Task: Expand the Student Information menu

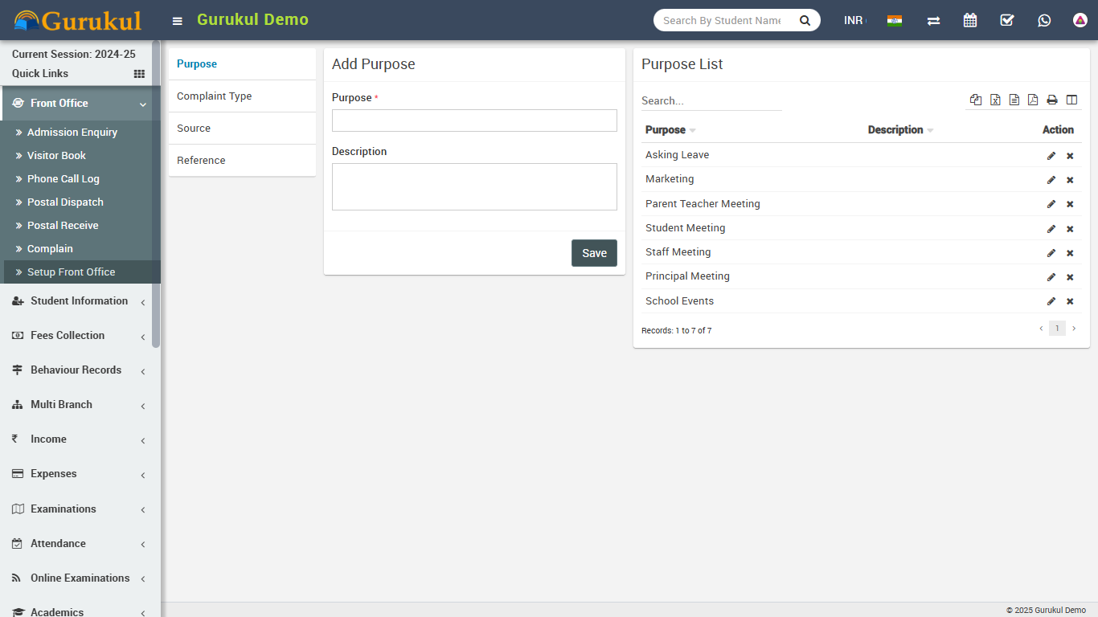Action: [79, 301]
